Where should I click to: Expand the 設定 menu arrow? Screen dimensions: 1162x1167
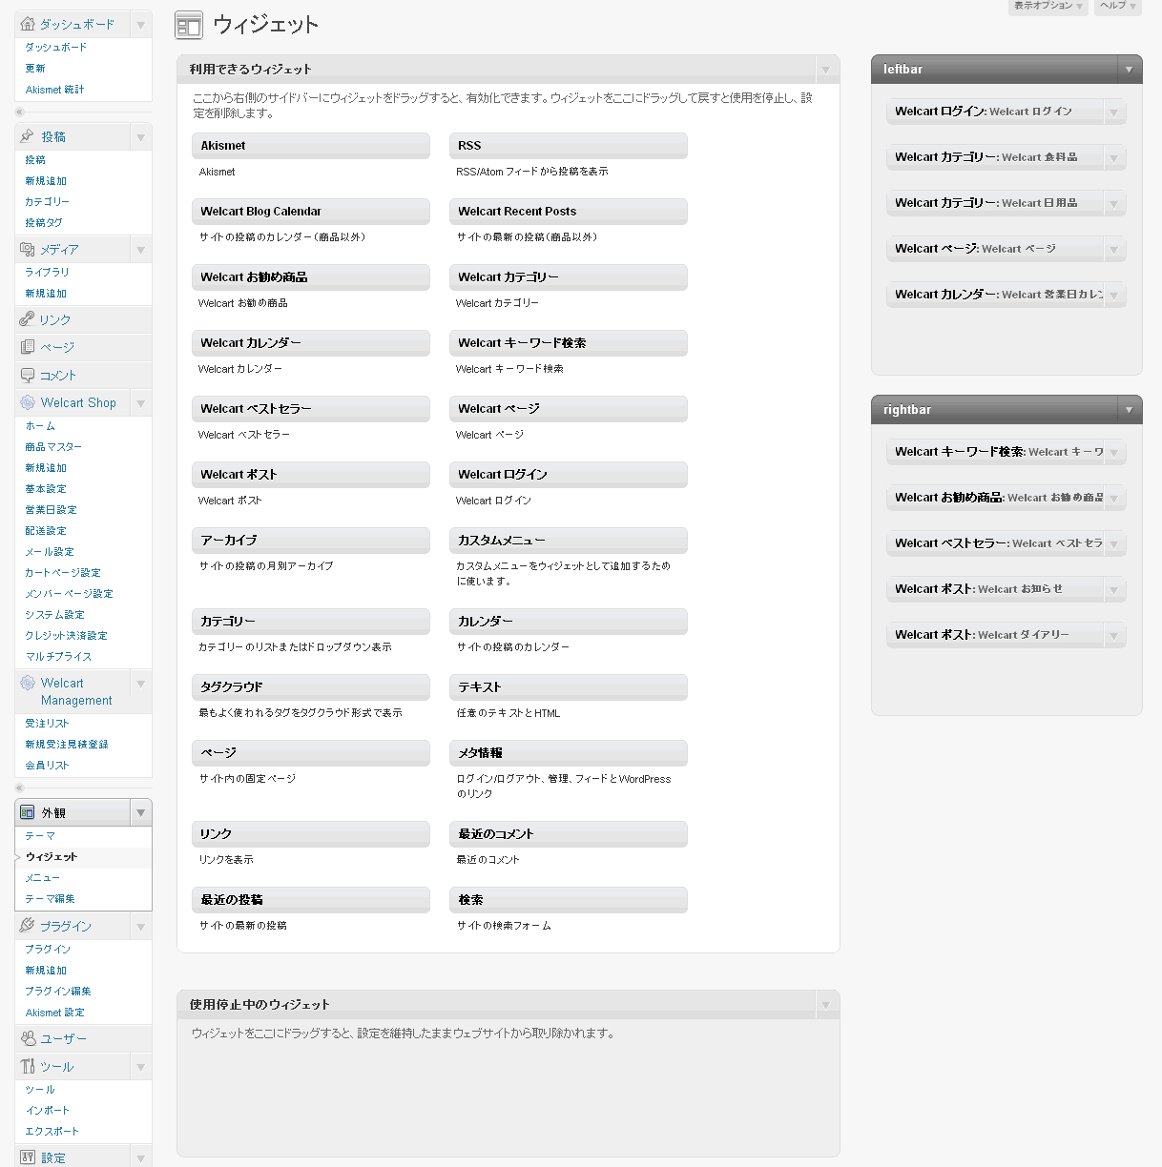click(x=141, y=1158)
